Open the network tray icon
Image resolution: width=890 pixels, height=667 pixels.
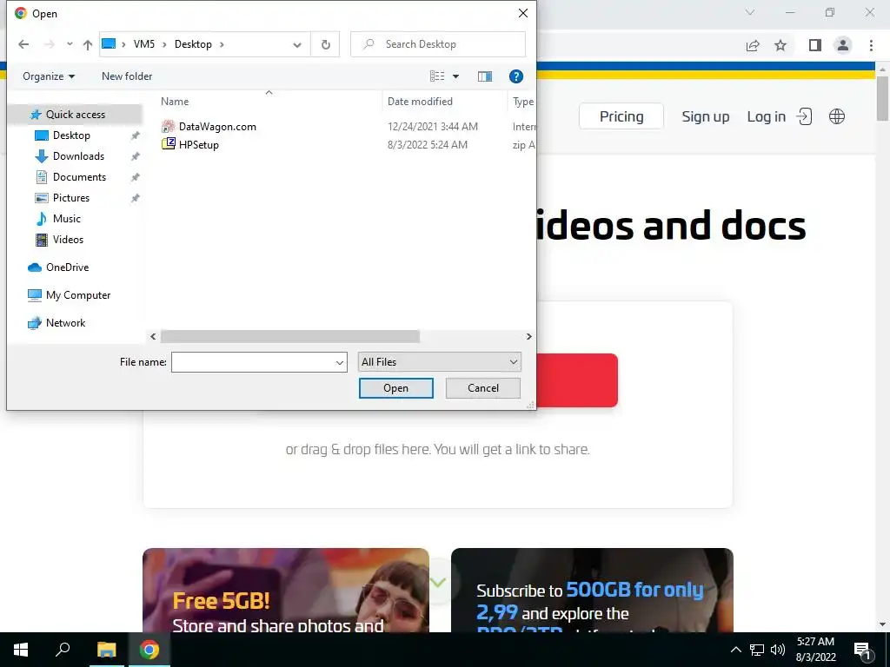coord(757,650)
